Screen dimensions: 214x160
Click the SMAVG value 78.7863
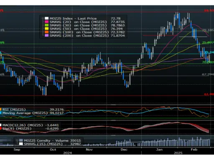[x=118, y=25]
